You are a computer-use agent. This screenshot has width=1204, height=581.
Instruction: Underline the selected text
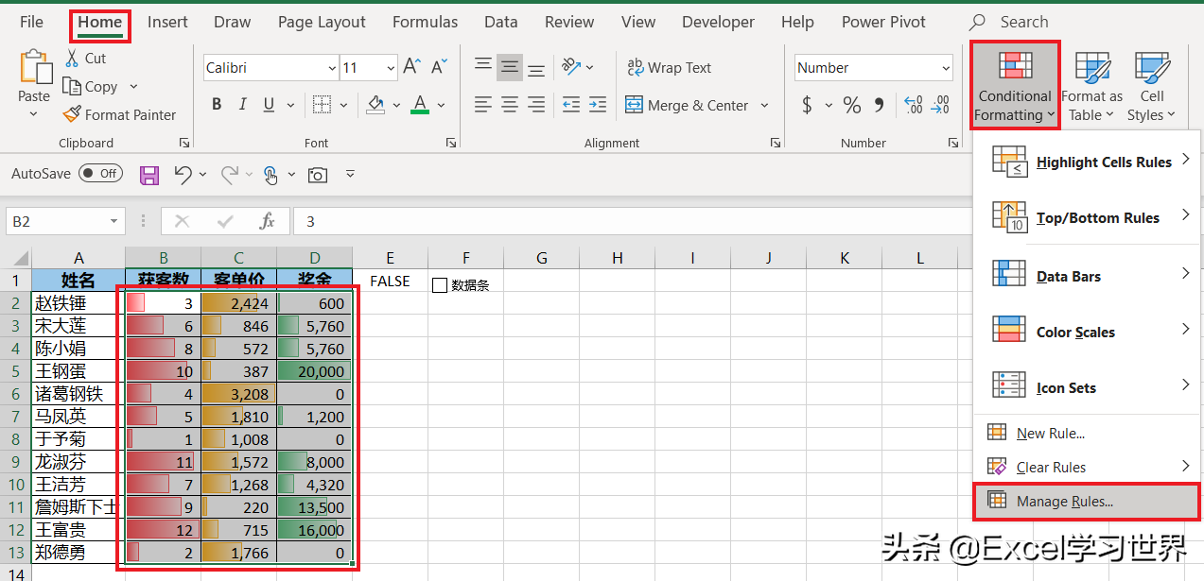269,105
